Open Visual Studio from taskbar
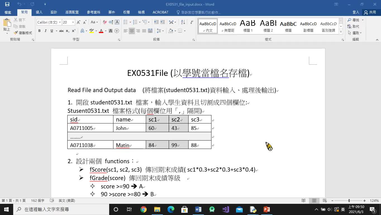The height and width of the screenshot is (215, 381). click(x=225, y=209)
